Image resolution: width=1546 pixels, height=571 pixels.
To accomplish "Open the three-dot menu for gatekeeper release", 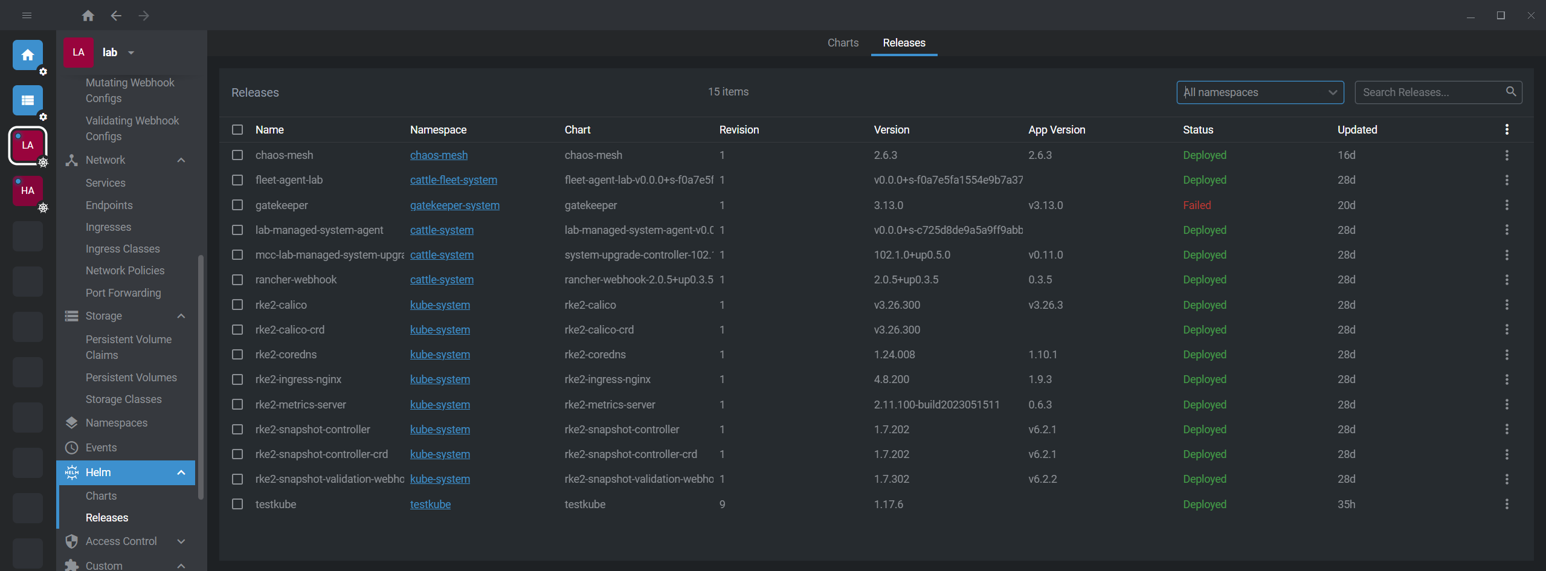I will (x=1507, y=205).
